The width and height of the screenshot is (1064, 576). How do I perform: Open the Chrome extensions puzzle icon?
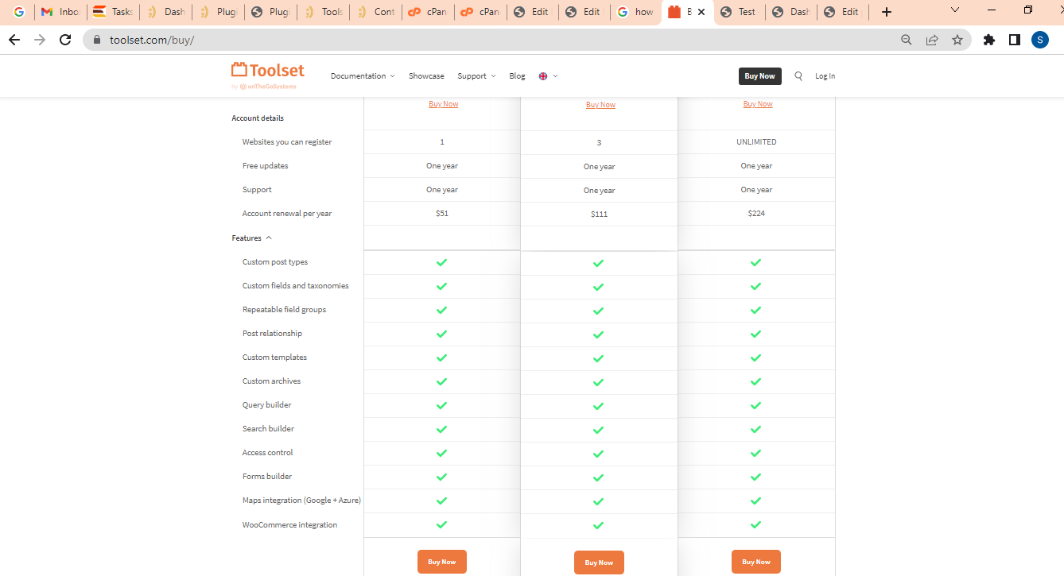[989, 40]
